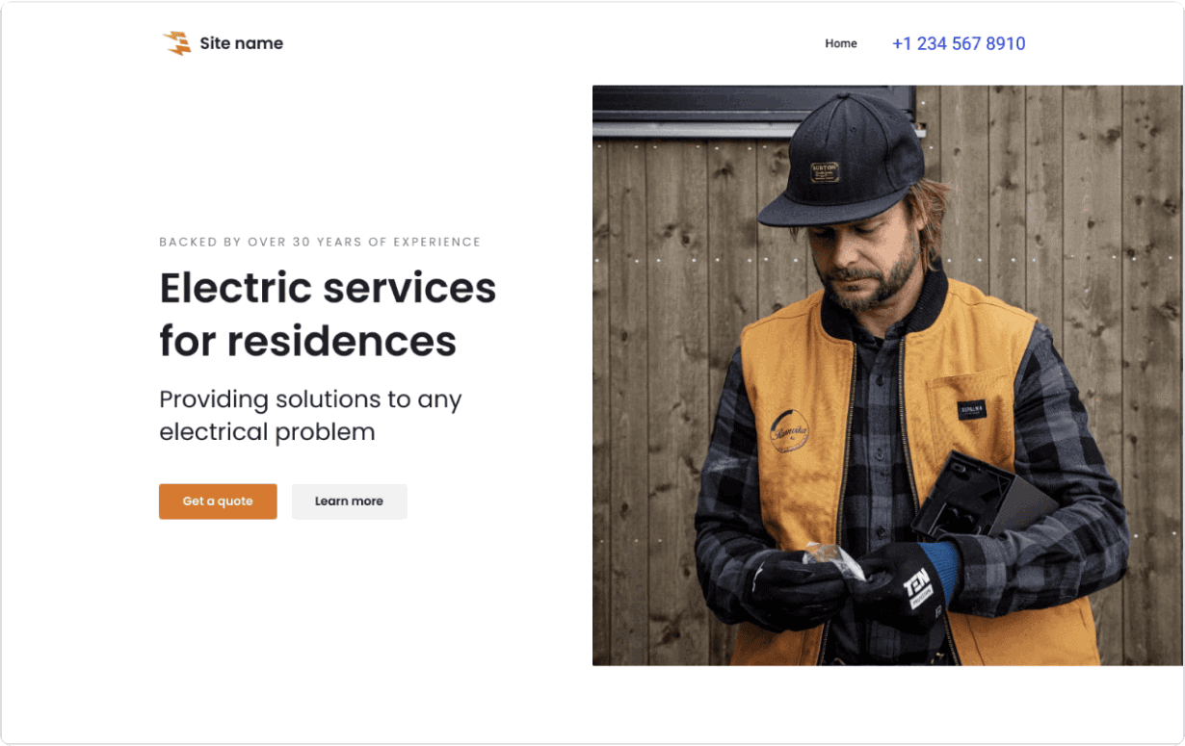Click the Burton patch on the cap
Image resolution: width=1185 pixels, height=746 pixels.
click(825, 171)
